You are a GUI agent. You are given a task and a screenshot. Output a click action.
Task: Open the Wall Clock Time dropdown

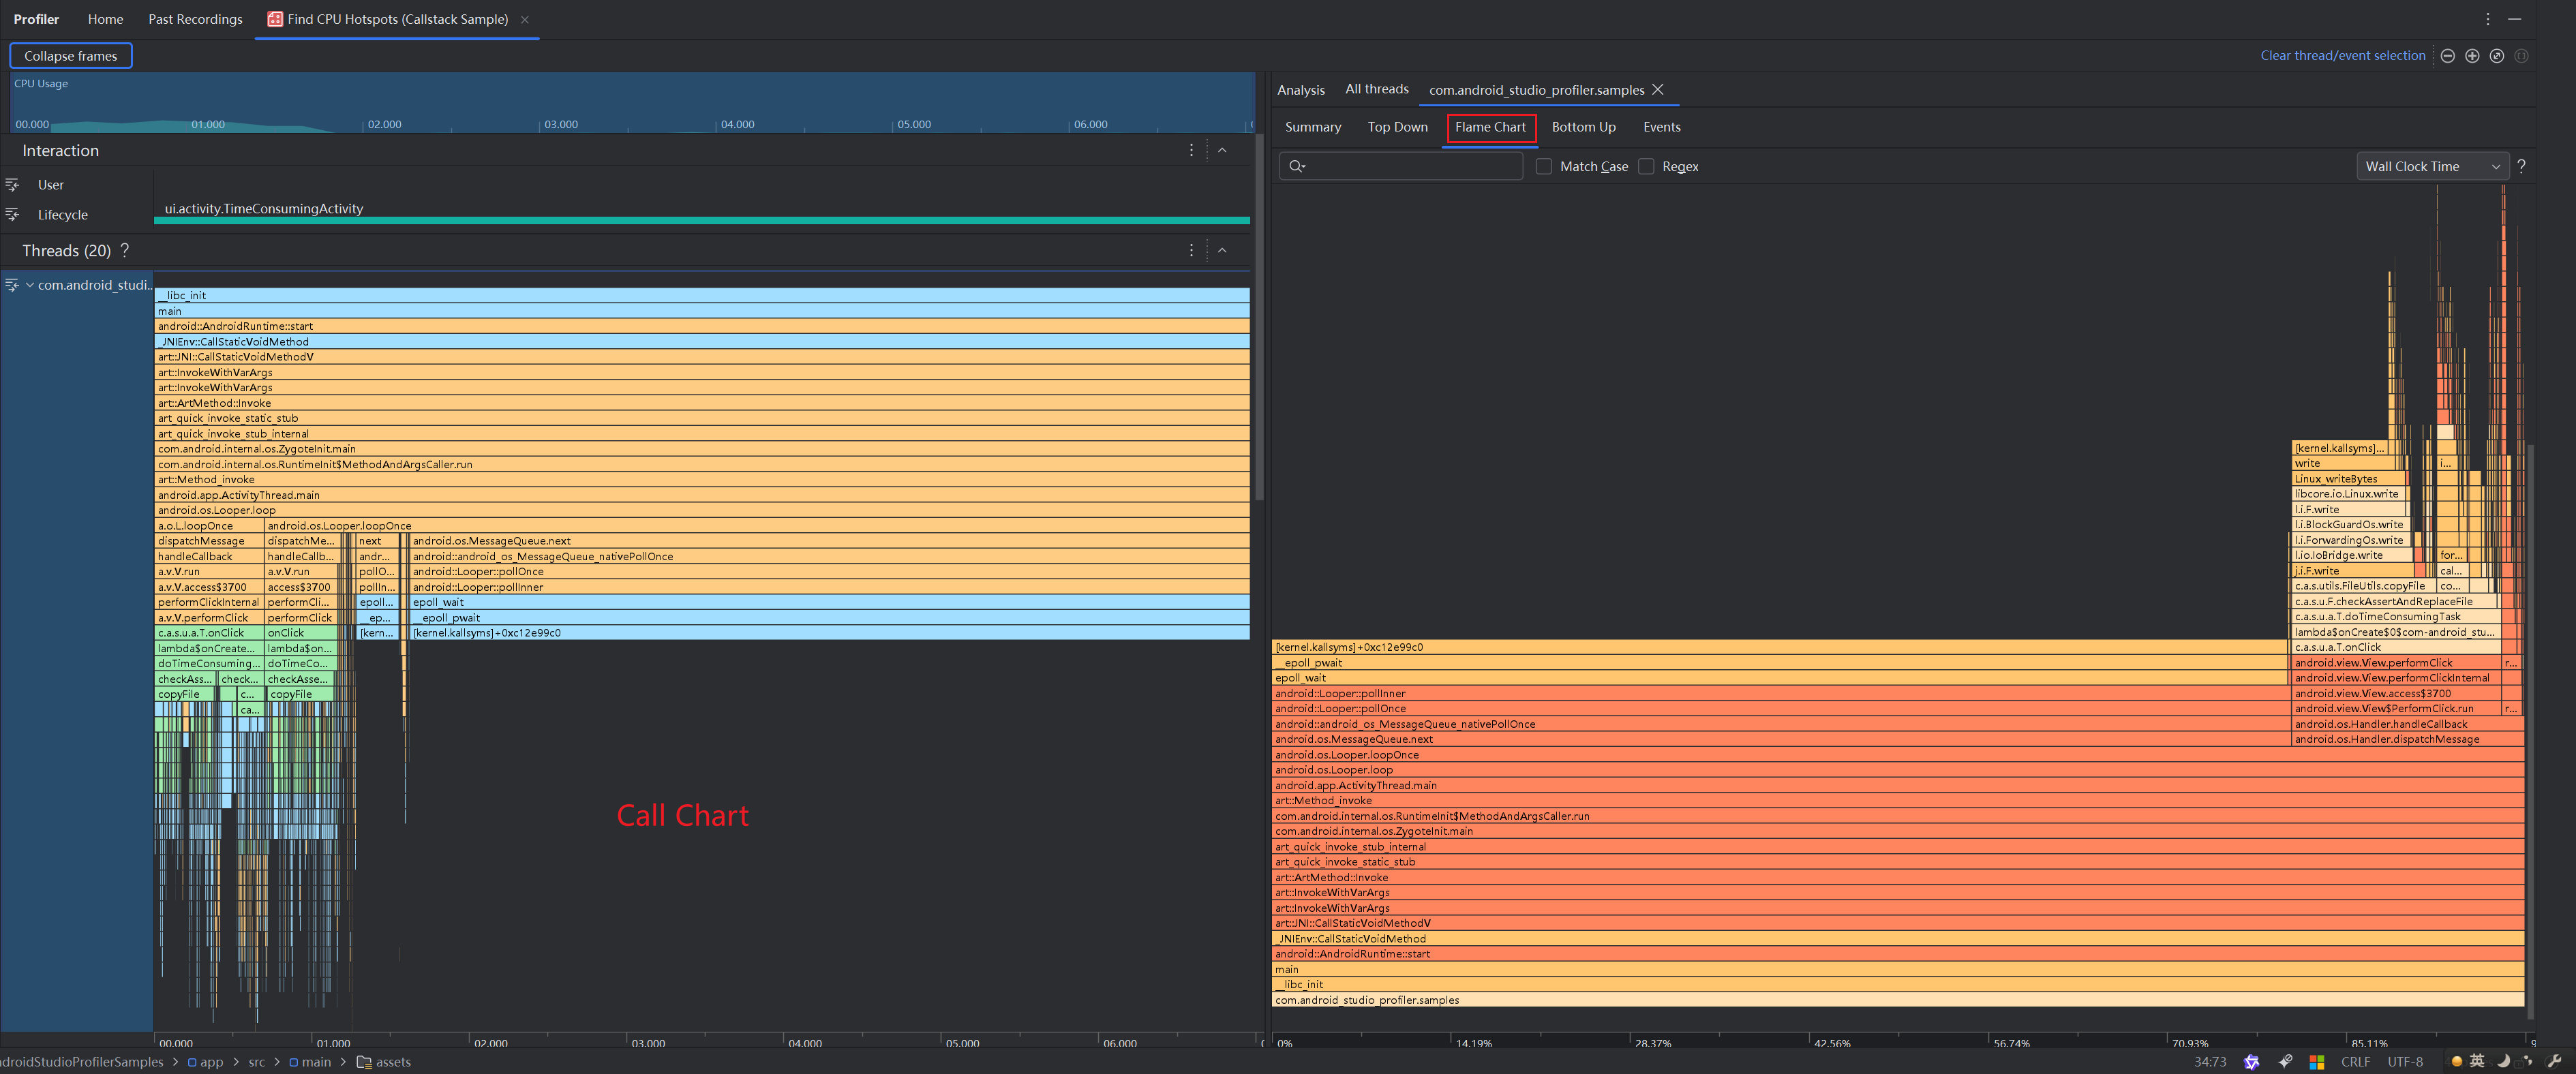point(2432,167)
